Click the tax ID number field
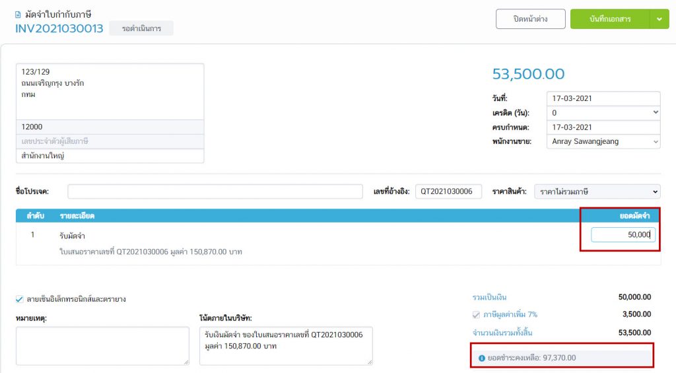This screenshot has width=676, height=373. [x=110, y=141]
